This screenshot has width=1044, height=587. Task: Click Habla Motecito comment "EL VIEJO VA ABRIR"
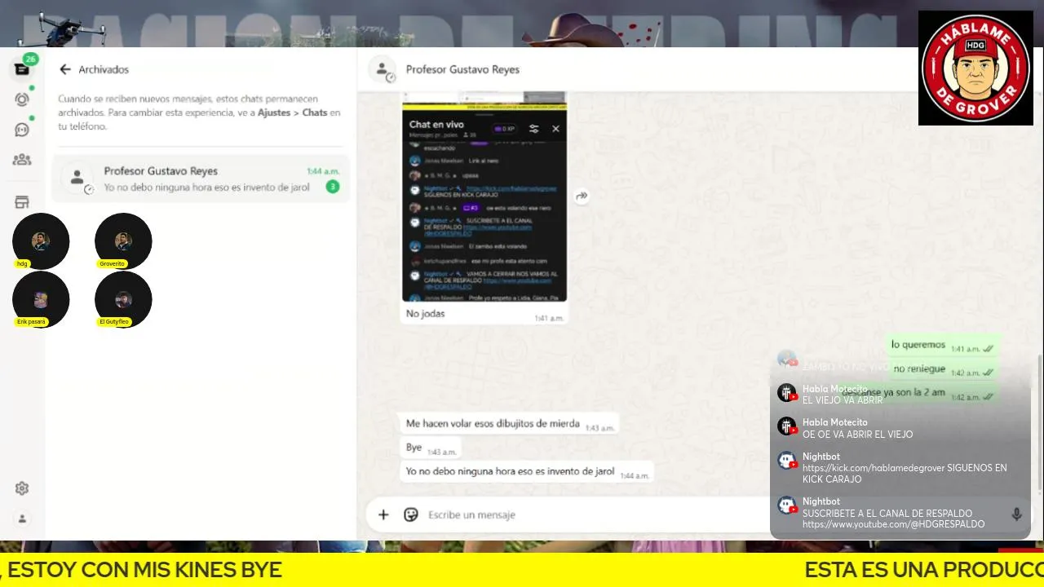coord(843,400)
